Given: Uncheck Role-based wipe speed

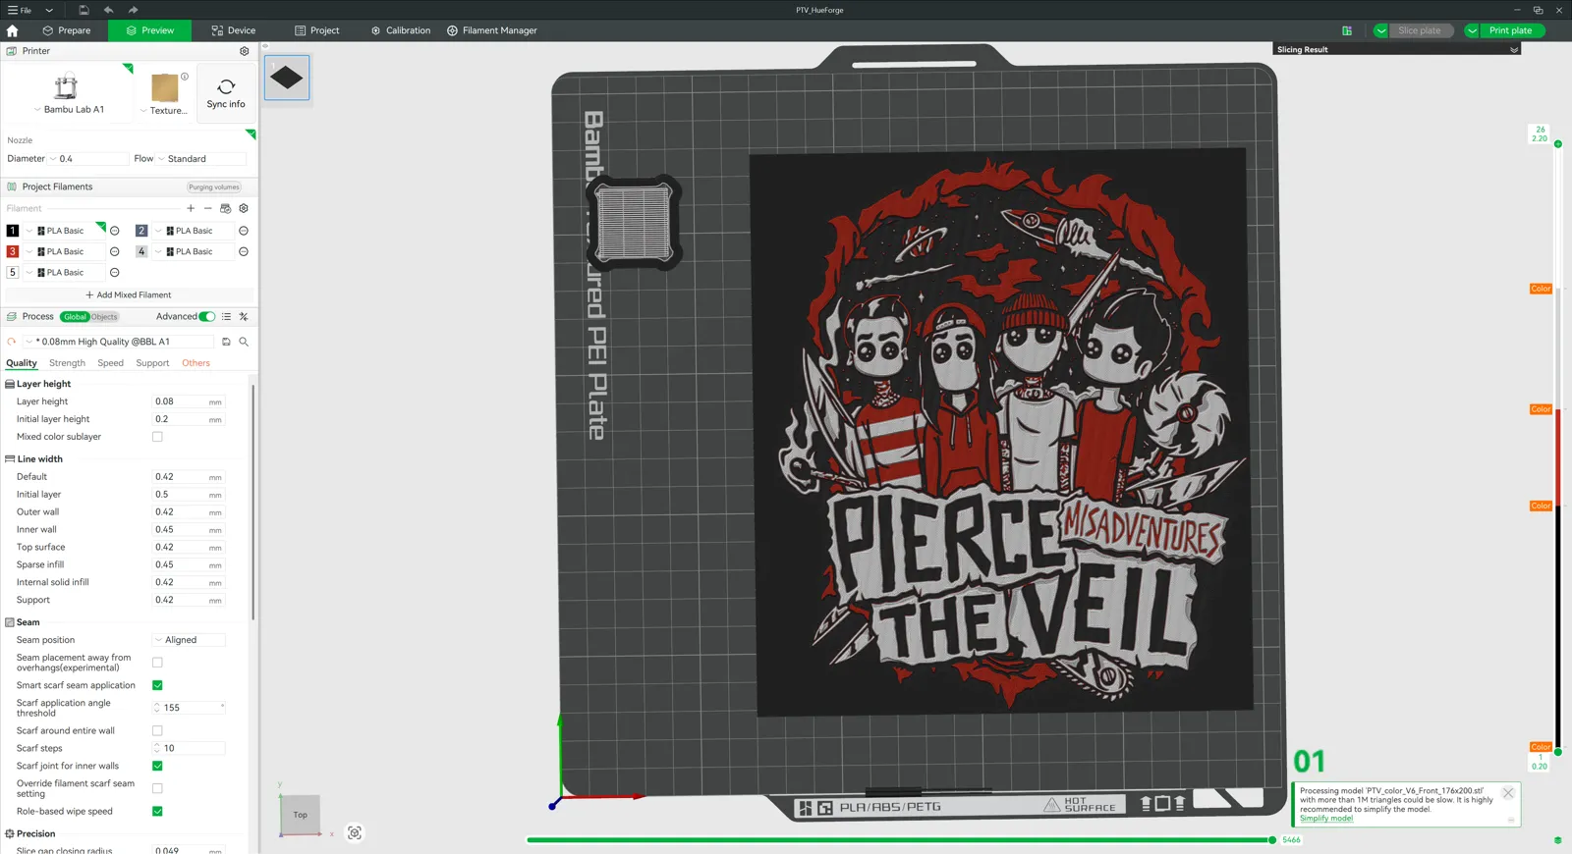Looking at the screenshot, I should point(157,811).
